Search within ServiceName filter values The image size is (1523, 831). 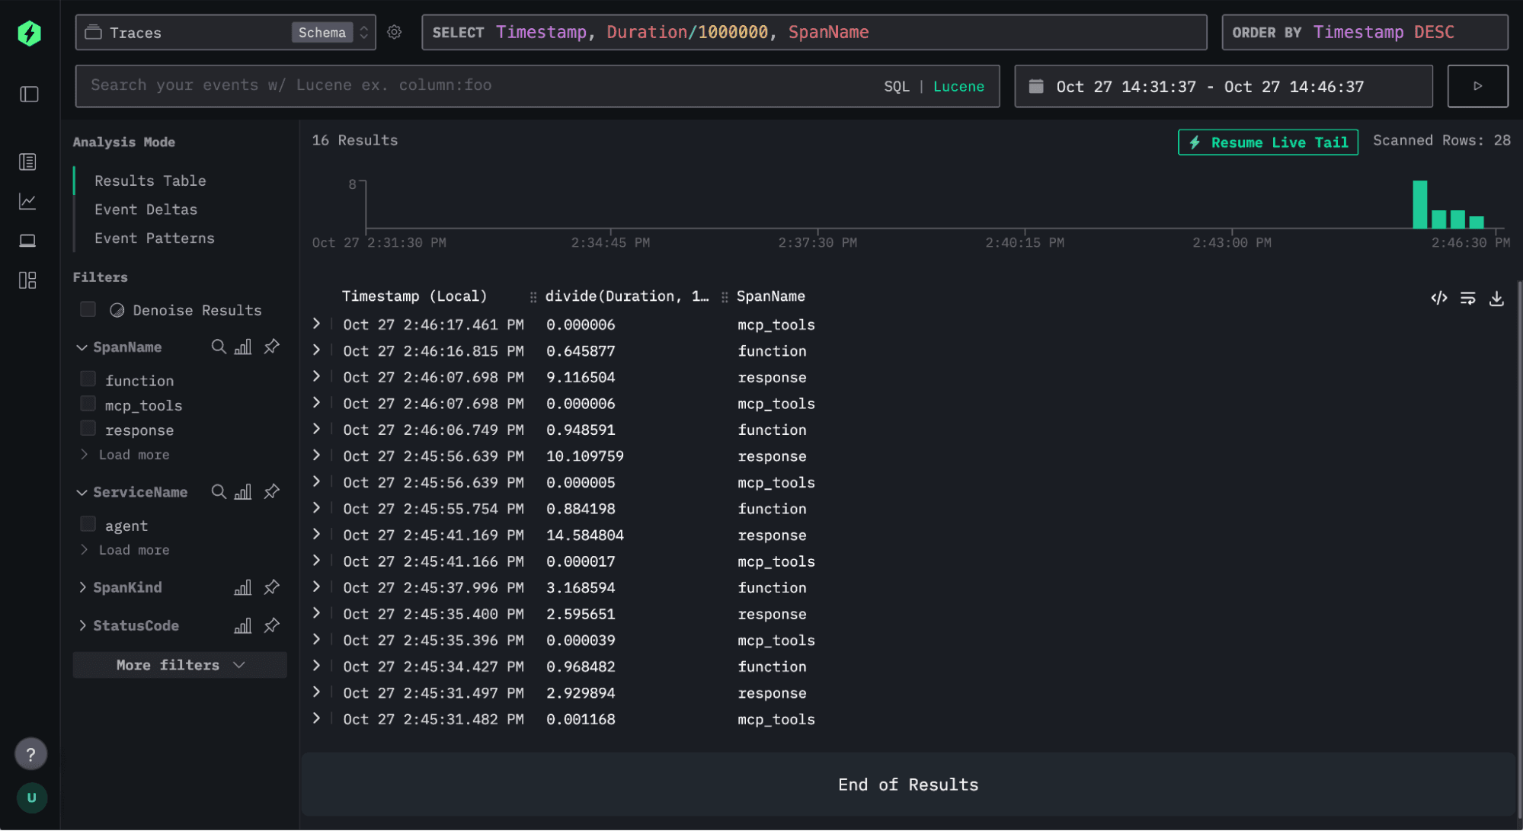(219, 492)
